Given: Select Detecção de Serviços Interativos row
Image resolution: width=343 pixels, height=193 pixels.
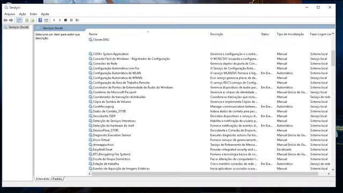Looking at the screenshot, I should click(x=114, y=121).
